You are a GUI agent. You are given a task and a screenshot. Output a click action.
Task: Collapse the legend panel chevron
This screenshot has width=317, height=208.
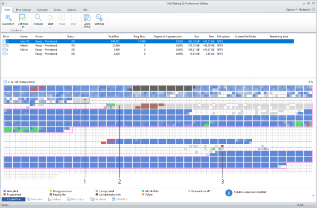click(313, 196)
